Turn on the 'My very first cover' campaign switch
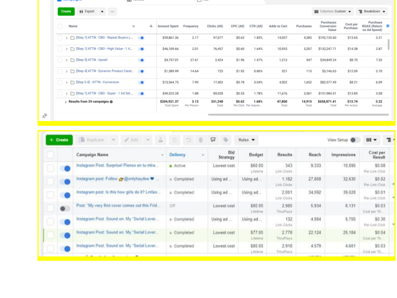 click(65, 209)
